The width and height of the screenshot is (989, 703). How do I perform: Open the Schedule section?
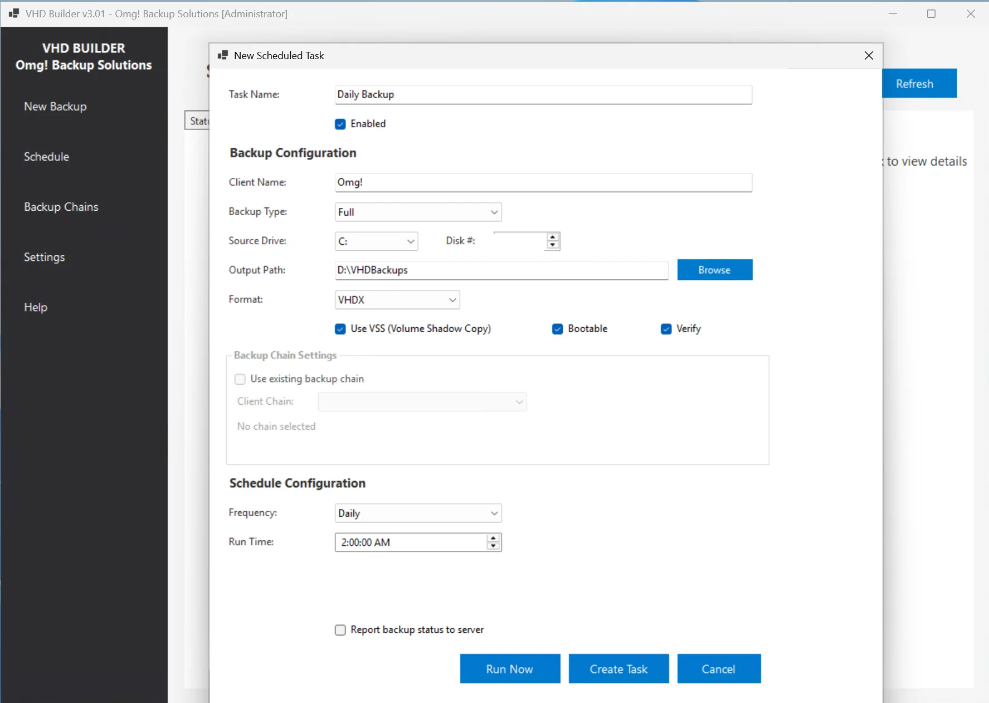(x=46, y=157)
